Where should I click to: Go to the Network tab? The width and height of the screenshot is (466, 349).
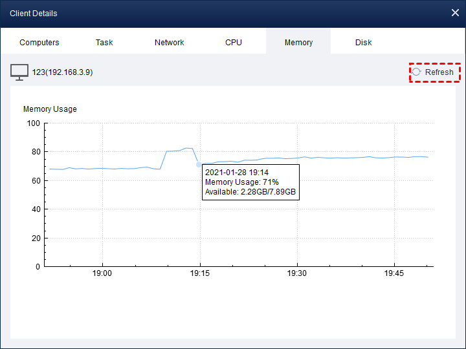click(169, 43)
